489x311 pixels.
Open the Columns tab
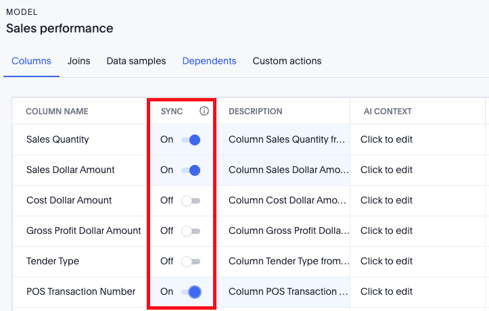[32, 61]
